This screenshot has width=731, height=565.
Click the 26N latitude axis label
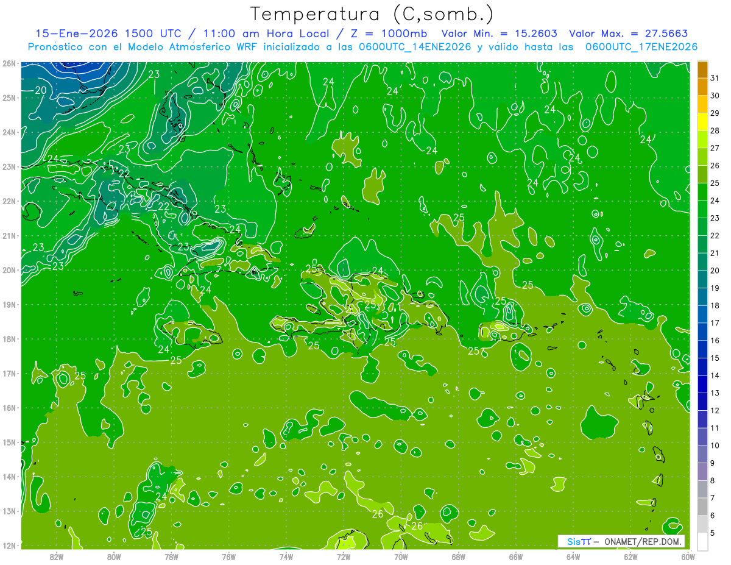9,63
